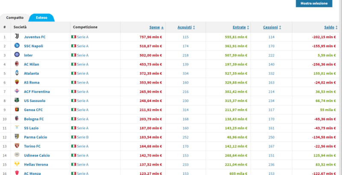The image size is (342, 175).
Task: Click the Italian flag next to Parma's Serie B
Action: (x=74, y=137)
